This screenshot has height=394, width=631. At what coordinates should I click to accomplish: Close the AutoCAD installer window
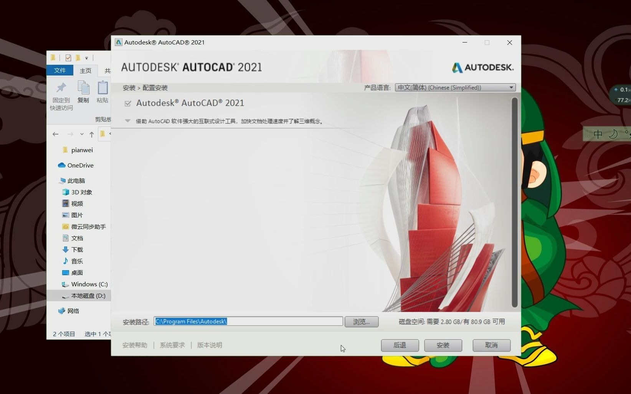tap(509, 43)
